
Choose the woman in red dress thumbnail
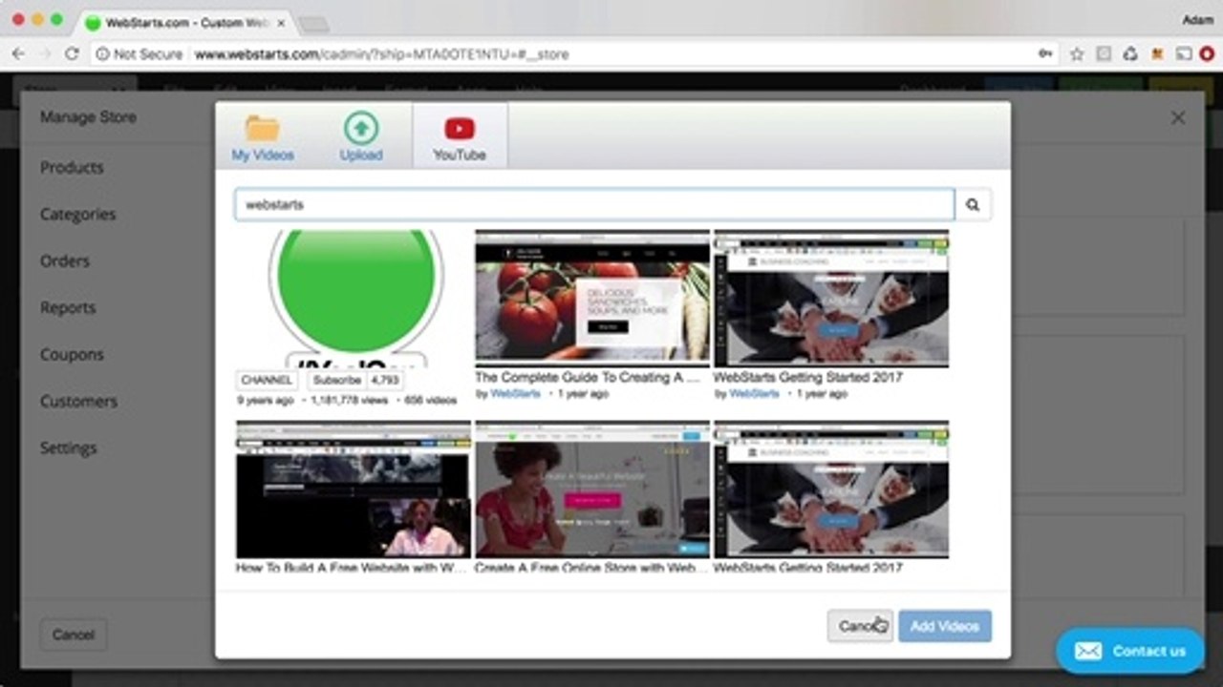coord(592,489)
